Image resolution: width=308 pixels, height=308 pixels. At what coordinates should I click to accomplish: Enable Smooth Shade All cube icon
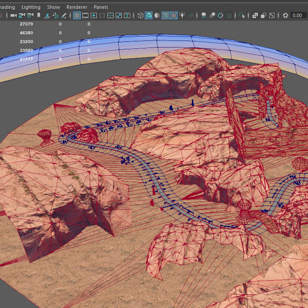coord(149,15)
